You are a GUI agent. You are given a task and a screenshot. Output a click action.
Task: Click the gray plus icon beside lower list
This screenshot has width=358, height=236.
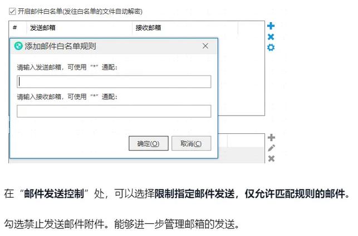271,138
